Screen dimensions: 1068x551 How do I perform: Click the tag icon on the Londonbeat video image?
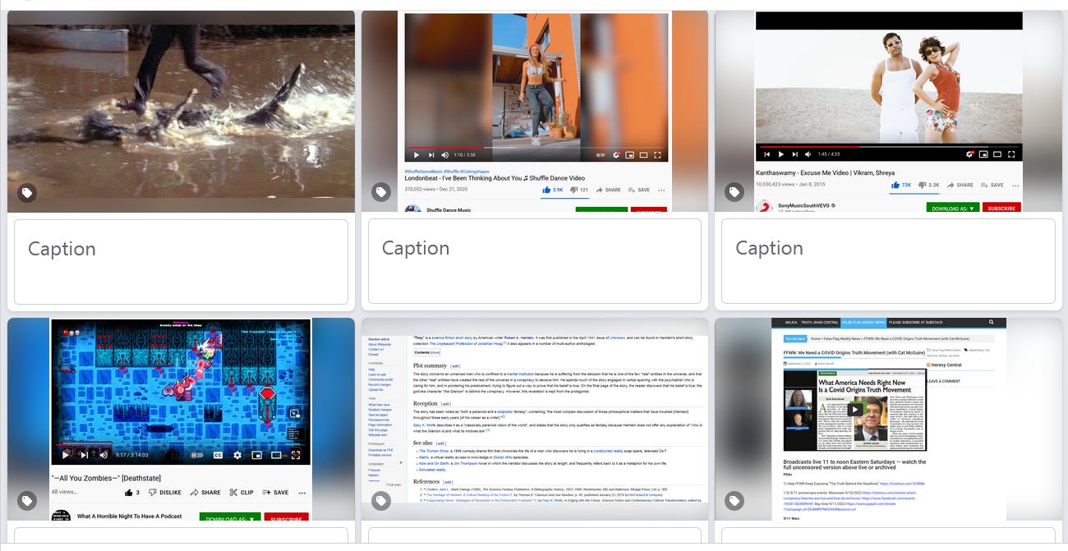coord(381,192)
